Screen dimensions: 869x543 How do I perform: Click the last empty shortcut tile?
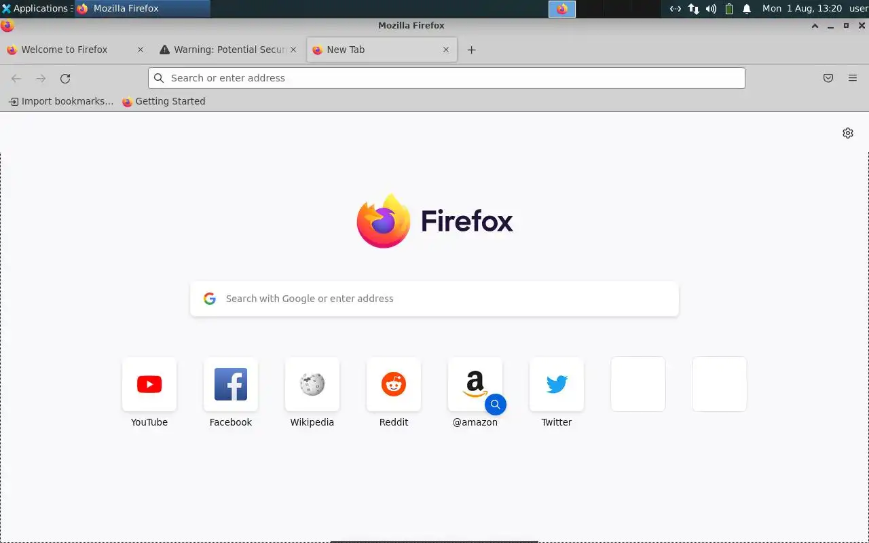(x=720, y=384)
